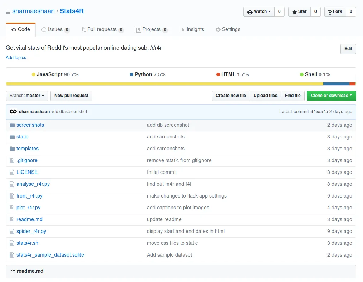Star the Stats4R repository
The image size is (363, 282).
[300, 12]
